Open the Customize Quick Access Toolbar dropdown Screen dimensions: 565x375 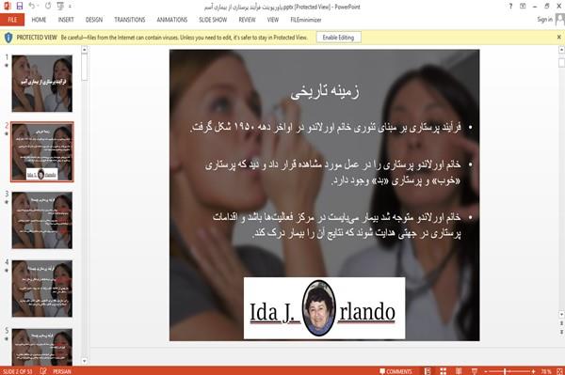pos(70,7)
